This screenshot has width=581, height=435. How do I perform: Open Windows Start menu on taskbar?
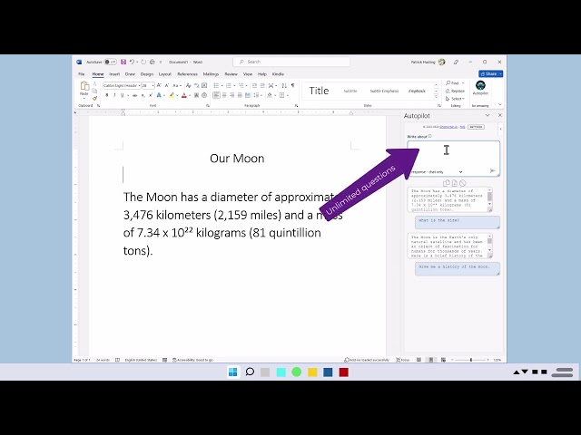233,372
